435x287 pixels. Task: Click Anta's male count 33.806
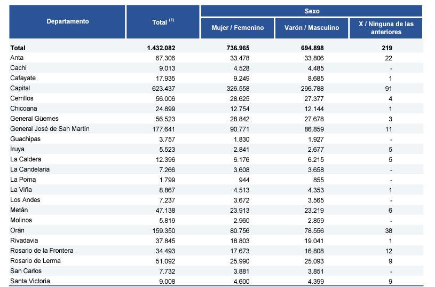[x=312, y=58]
